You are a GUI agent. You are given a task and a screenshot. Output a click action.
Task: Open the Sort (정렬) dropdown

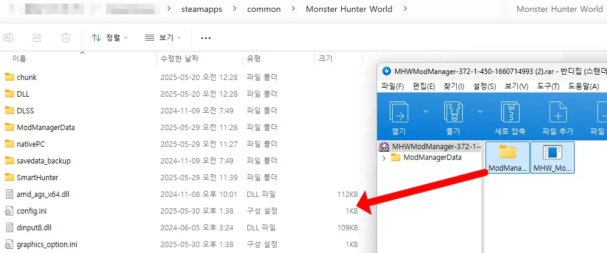(x=110, y=38)
